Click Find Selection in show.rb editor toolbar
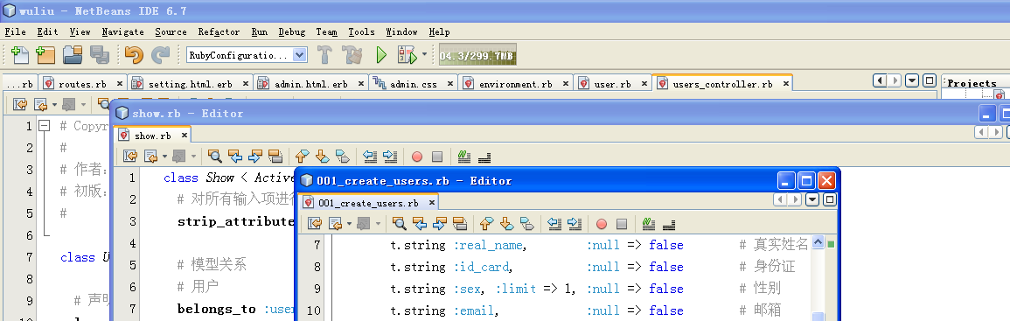The image size is (1010, 321). coord(214,156)
